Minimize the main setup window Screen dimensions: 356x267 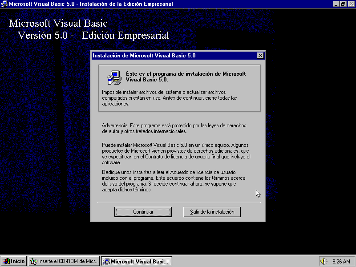pos(336,4)
